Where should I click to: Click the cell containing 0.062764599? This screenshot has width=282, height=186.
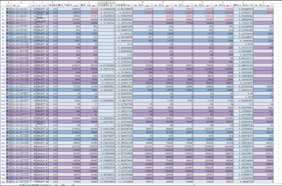[243, 160]
